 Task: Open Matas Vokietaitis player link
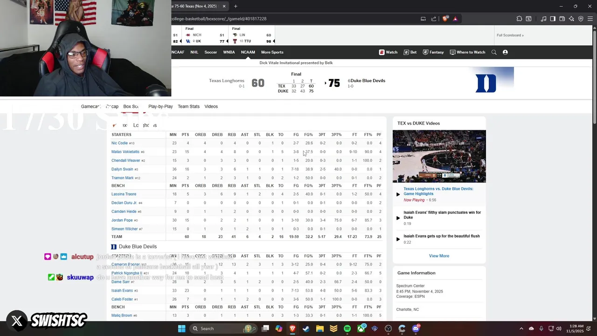125,152
